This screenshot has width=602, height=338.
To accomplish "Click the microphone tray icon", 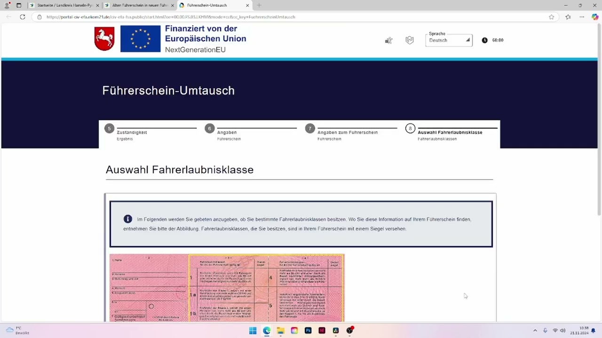I will (545, 330).
